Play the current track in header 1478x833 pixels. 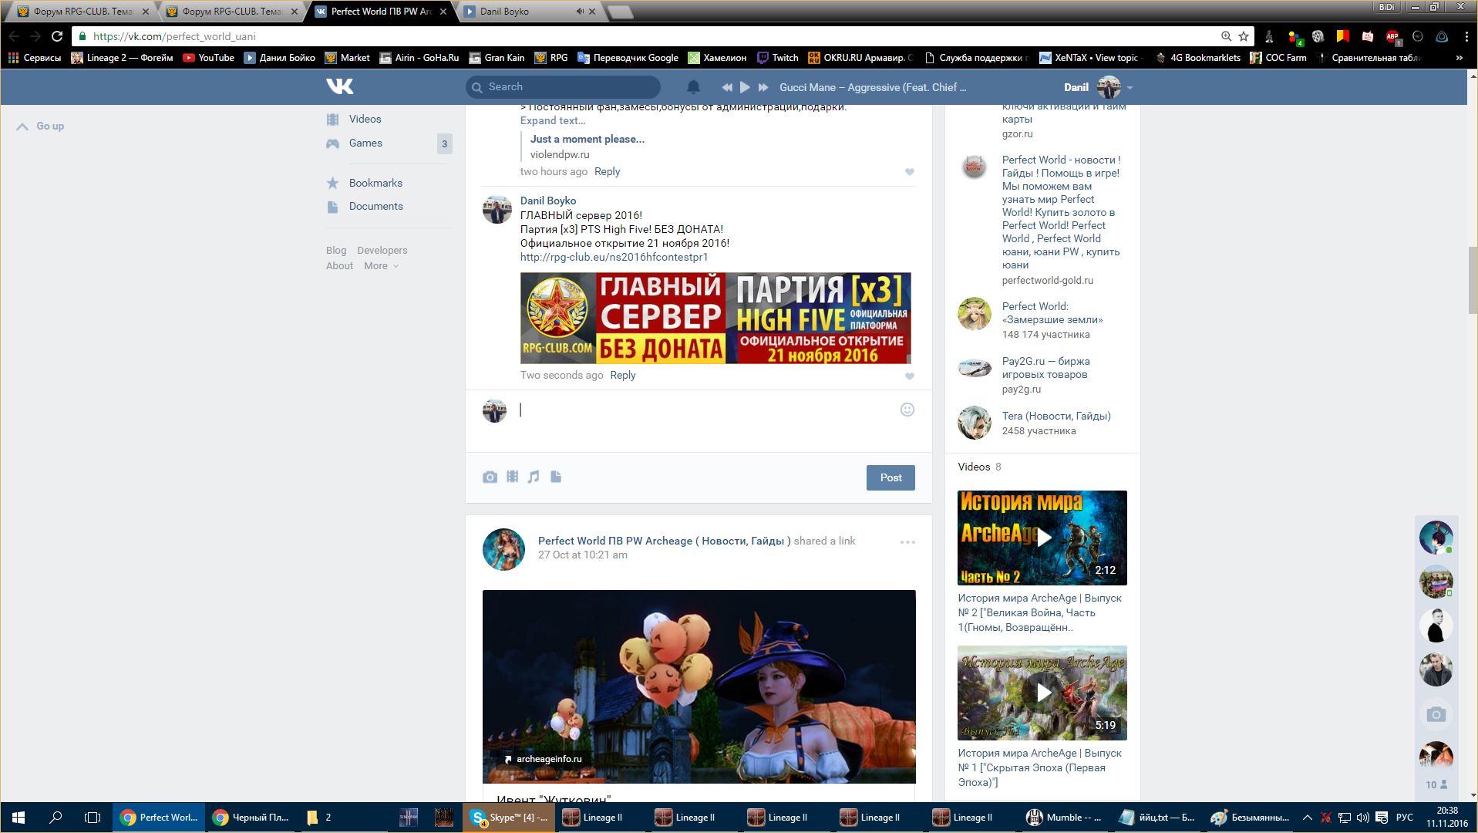[745, 87]
